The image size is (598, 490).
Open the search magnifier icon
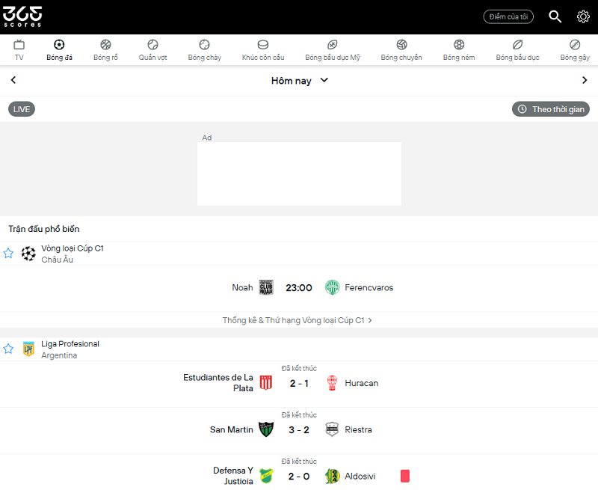click(x=555, y=16)
